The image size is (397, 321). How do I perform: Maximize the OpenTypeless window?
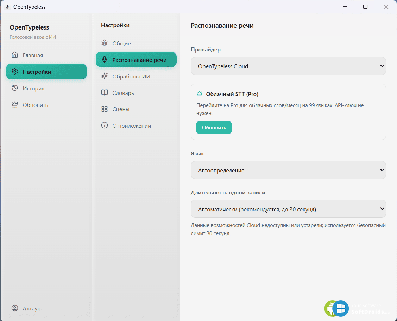(x=365, y=7)
